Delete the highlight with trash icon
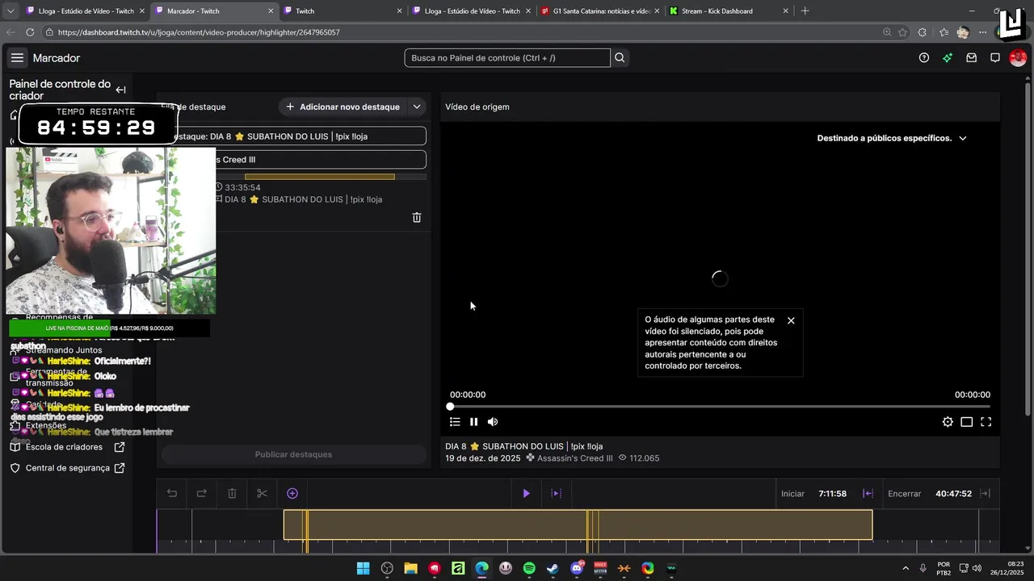1034x581 pixels. [x=417, y=217]
